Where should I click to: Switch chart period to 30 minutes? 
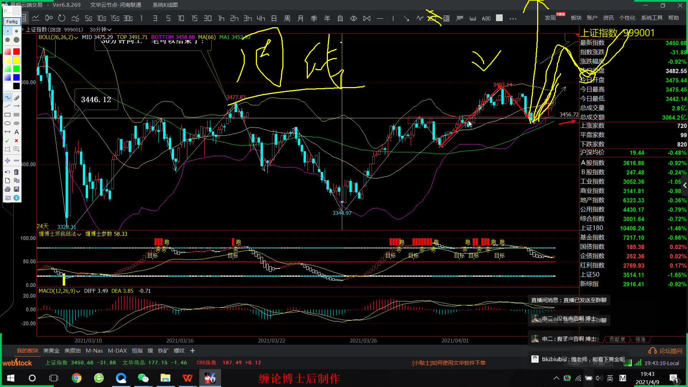click(x=207, y=18)
